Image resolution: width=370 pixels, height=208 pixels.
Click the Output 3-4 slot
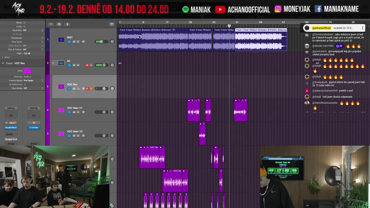(x=11, y=139)
